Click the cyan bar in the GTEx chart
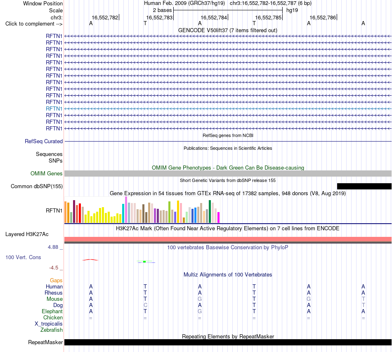Viewport: 392px width, 352px height. (x=123, y=213)
